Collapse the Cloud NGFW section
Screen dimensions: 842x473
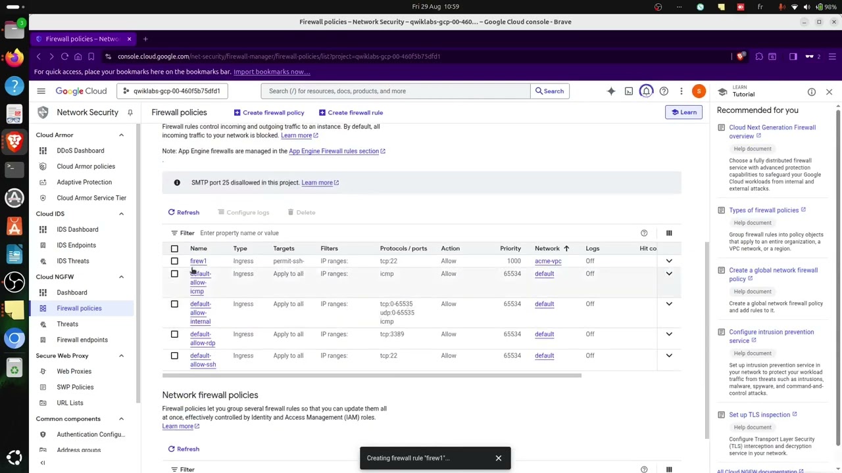point(121,277)
